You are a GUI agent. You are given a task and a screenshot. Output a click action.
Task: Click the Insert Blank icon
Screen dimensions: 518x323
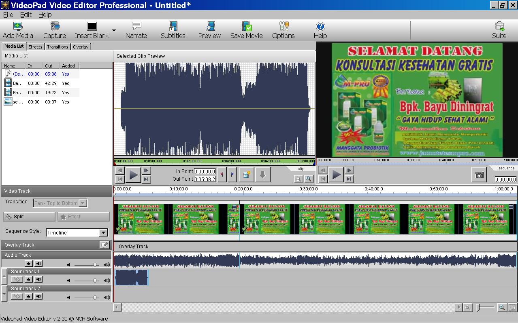(92, 27)
